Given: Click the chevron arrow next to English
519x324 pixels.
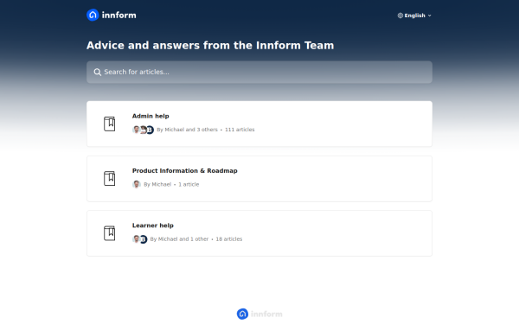Looking at the screenshot, I should (x=429, y=16).
